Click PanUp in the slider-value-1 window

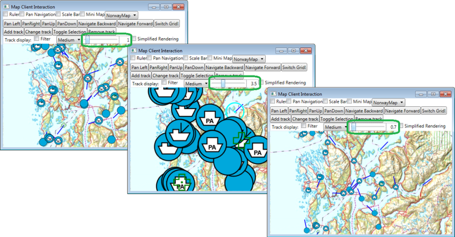tap(48, 23)
